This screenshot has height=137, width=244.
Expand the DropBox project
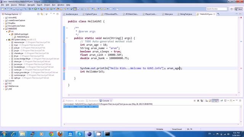[4, 23]
